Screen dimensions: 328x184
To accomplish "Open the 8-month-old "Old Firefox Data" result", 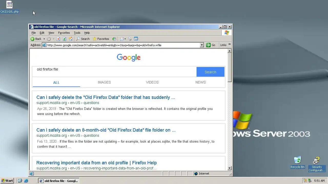I will 106,130.
